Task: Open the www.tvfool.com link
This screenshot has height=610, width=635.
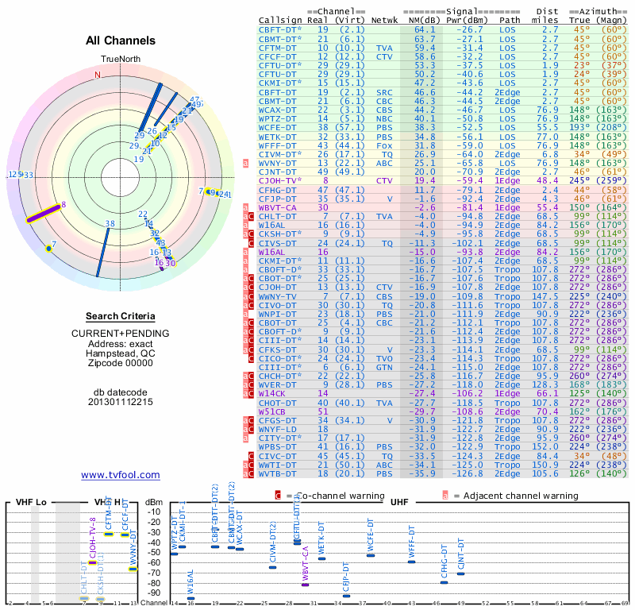Action: (x=121, y=475)
